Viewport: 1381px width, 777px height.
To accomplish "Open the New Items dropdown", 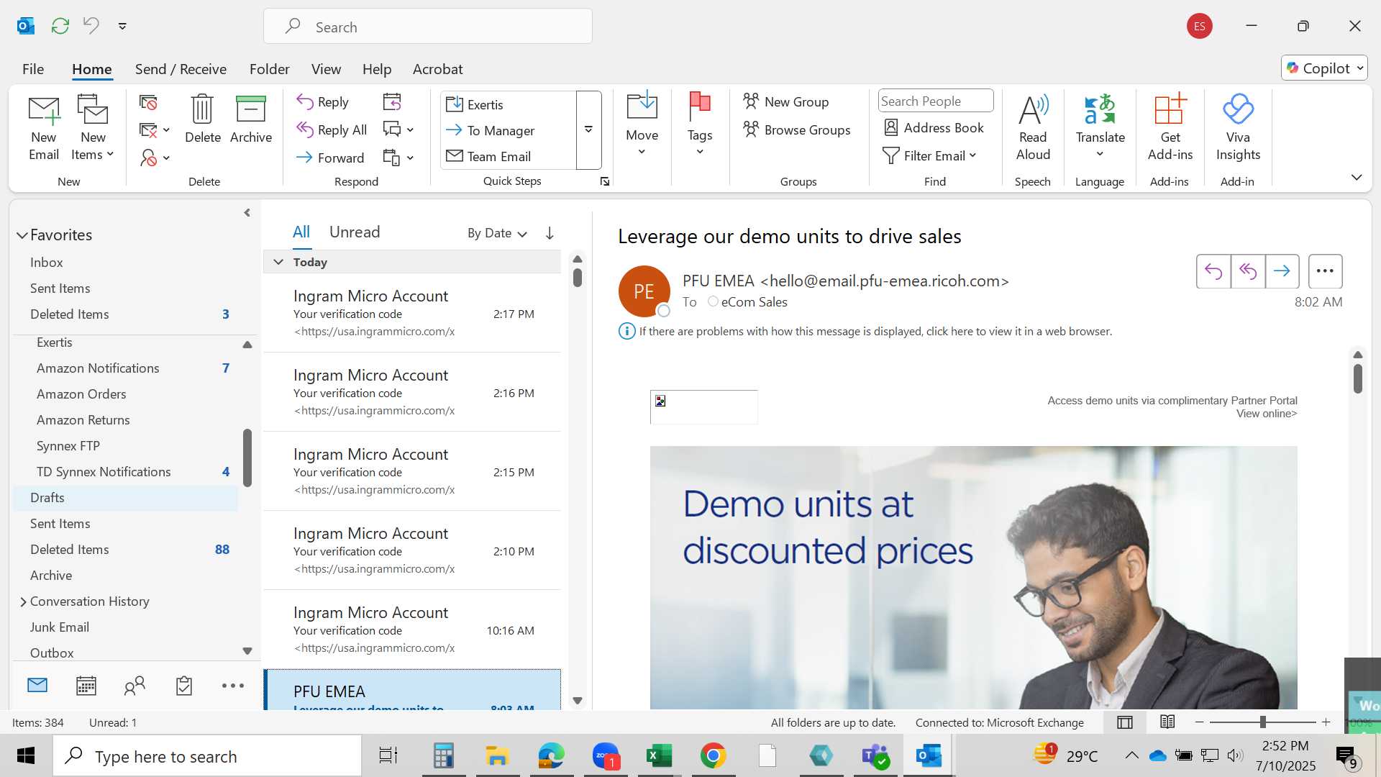I will click(x=93, y=146).
